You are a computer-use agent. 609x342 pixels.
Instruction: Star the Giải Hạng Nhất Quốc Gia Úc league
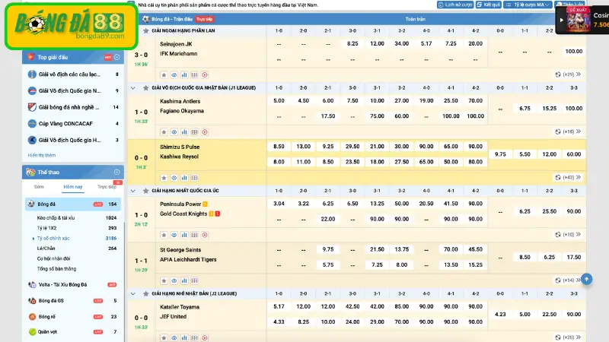(146, 191)
